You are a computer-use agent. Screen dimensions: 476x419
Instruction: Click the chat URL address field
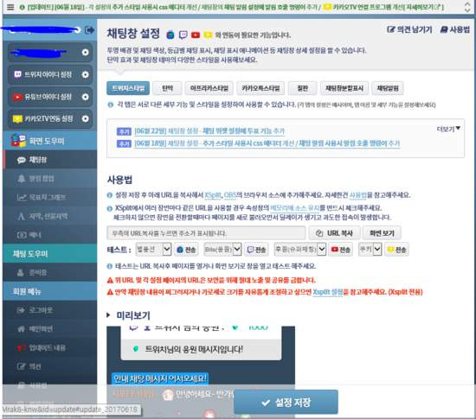[x=206, y=233]
